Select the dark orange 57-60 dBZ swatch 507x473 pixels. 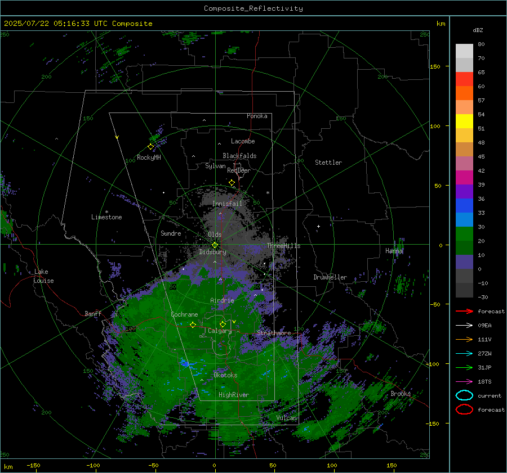(464, 93)
